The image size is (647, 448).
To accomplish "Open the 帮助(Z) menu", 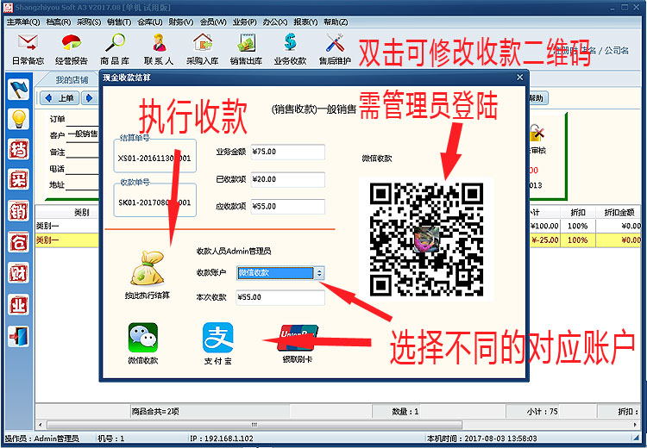I will (x=336, y=22).
